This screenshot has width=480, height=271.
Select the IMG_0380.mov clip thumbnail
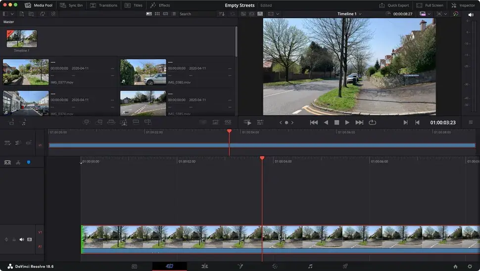click(x=143, y=72)
